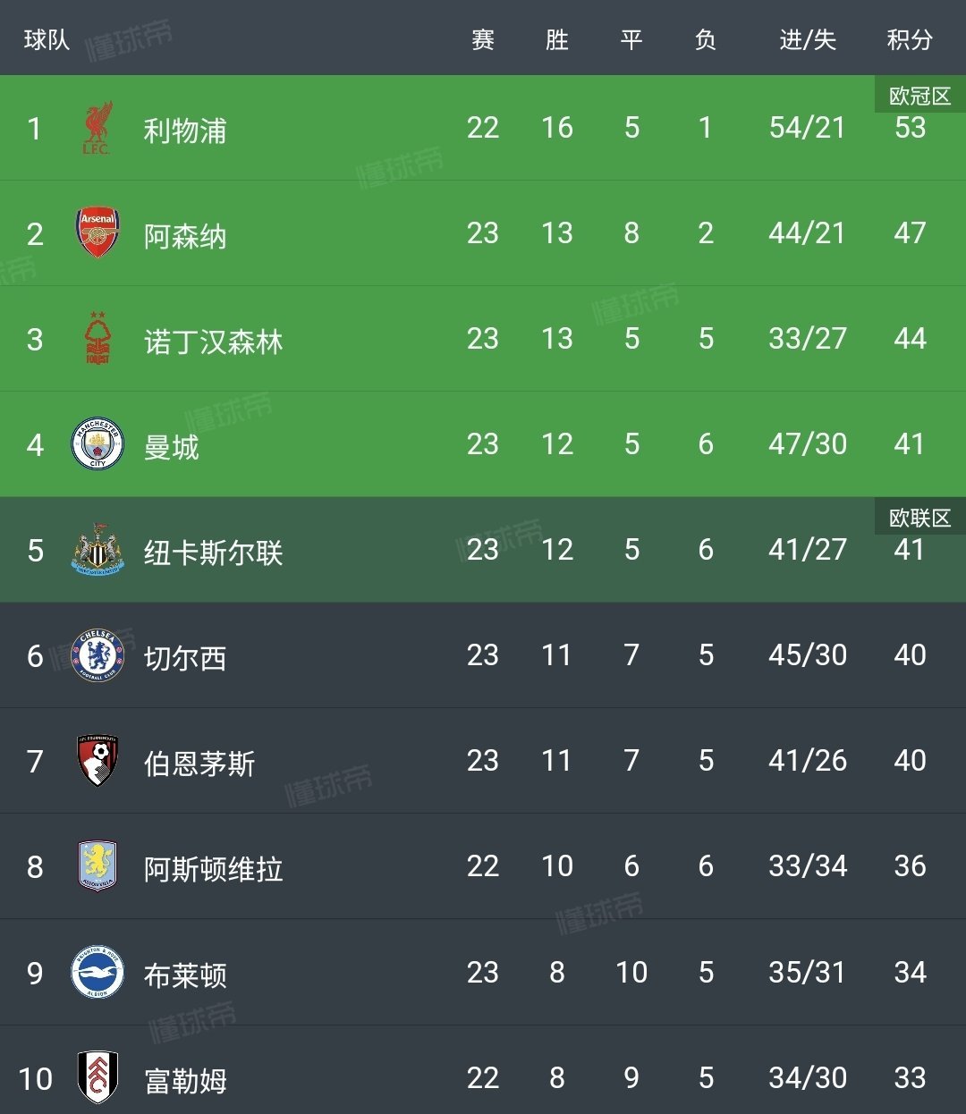Open team name 诺丁汉森林

pos(213,342)
